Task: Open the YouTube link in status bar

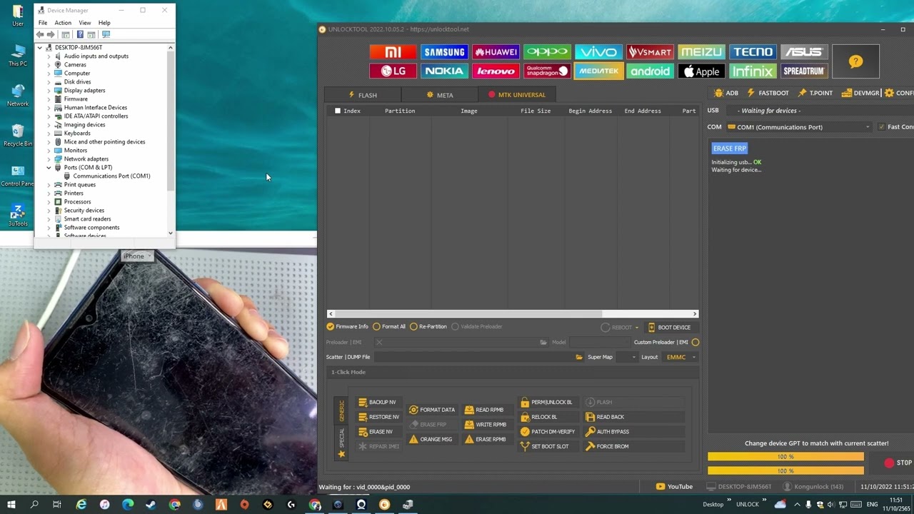Action: [x=674, y=487]
